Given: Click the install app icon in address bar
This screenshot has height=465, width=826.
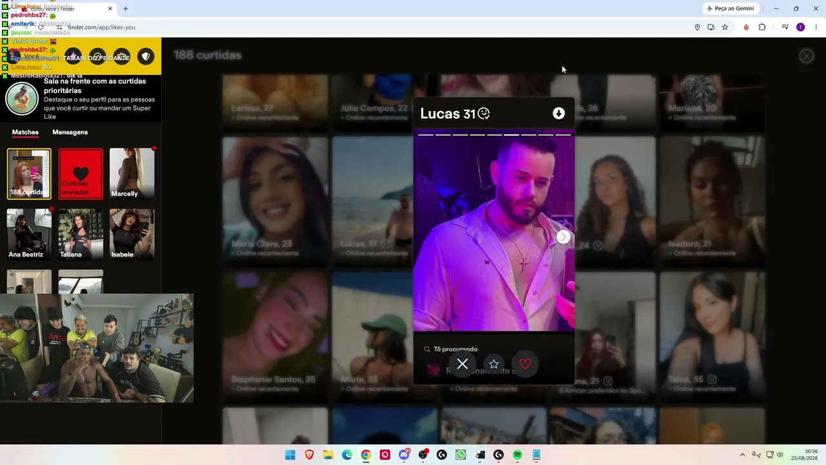Looking at the screenshot, I should (x=711, y=27).
